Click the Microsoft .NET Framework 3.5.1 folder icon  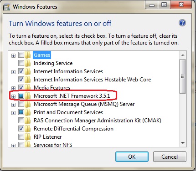click(28, 96)
